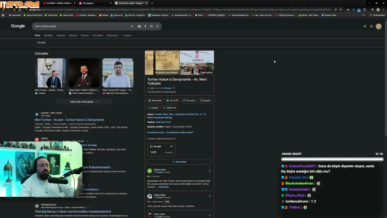Click Bu işletmenin sahibi misiniz link
This screenshot has width=387, height=218.
(x=180, y=133)
